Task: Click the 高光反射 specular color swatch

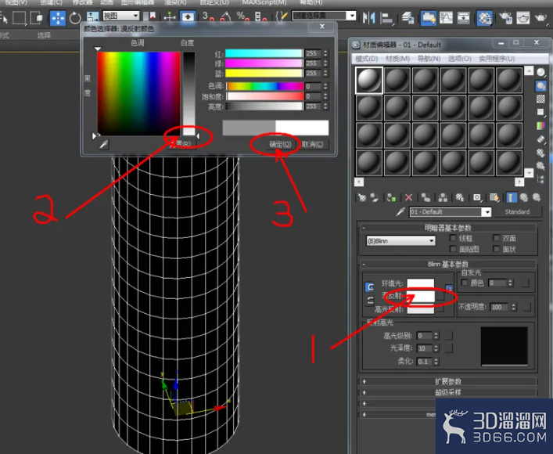Action: pos(420,310)
